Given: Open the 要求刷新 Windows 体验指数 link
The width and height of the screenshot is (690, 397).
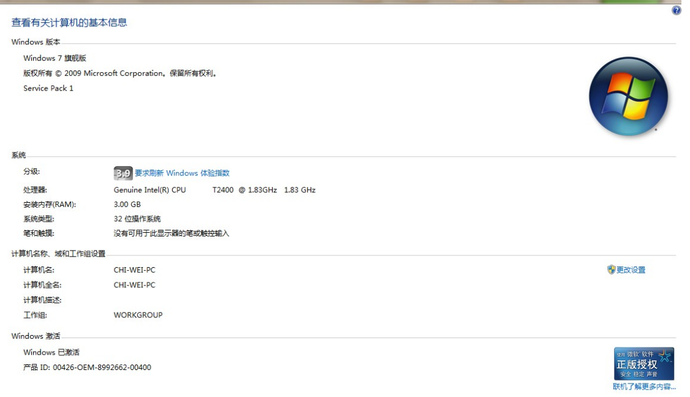Looking at the screenshot, I should point(182,173).
